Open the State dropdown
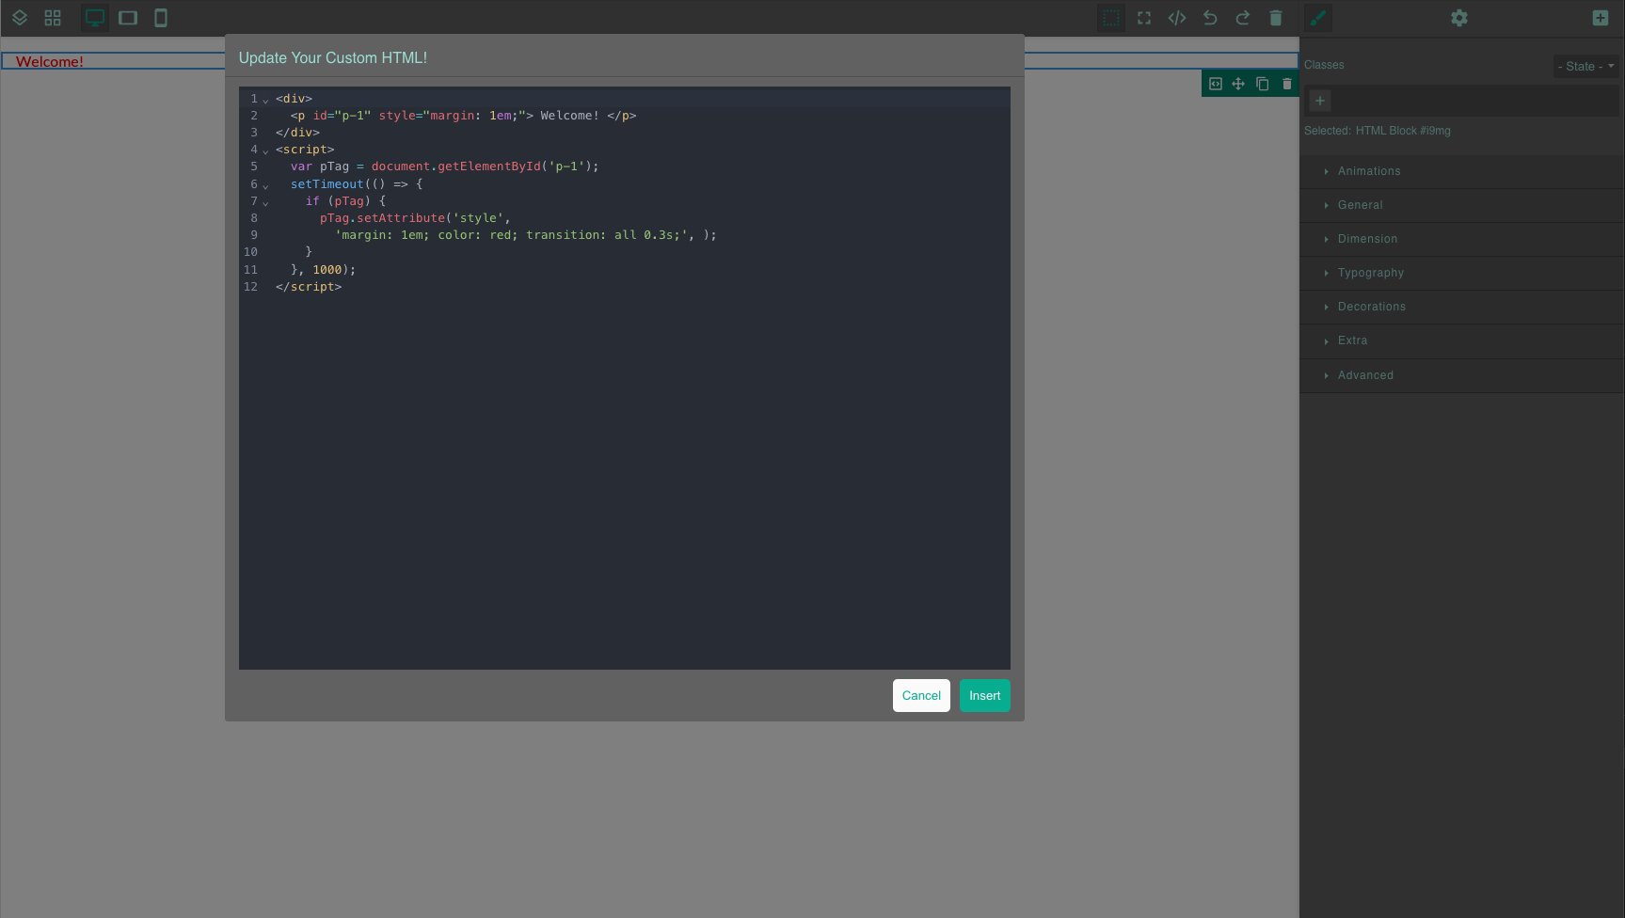The height and width of the screenshot is (918, 1625). pyautogui.click(x=1585, y=66)
